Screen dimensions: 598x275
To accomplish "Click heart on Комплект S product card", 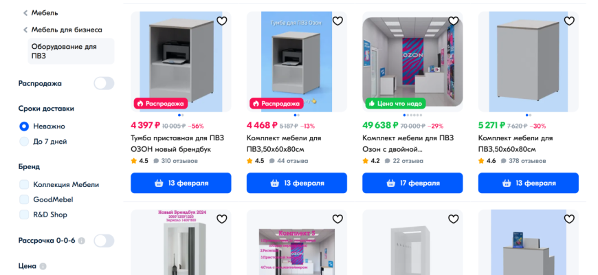I will coord(337,219).
